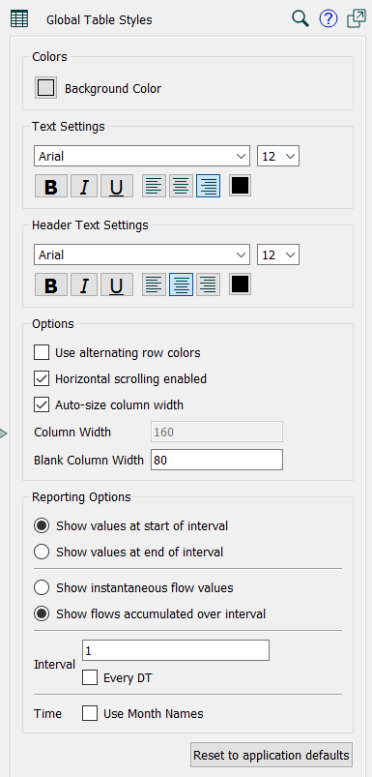The width and height of the screenshot is (372, 777).
Task: Expand the Text Settings font size dropdown
Action: click(278, 156)
